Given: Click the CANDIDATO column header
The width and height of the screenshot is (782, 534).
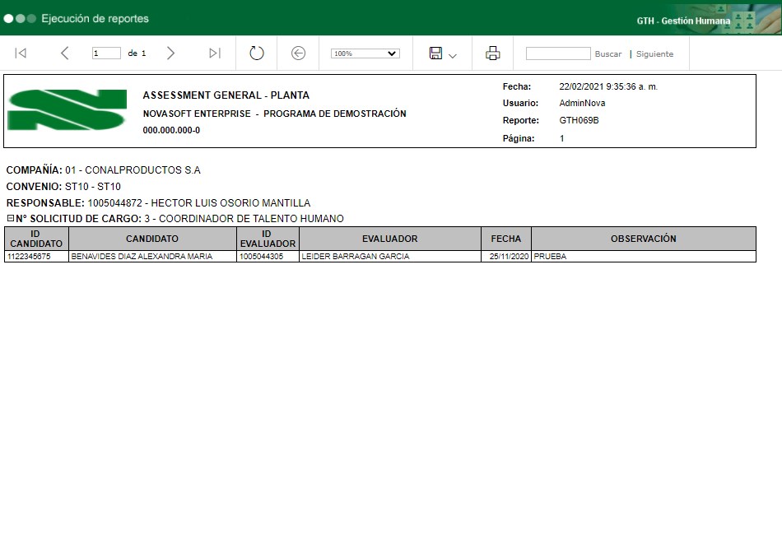Looking at the screenshot, I should click(152, 239).
